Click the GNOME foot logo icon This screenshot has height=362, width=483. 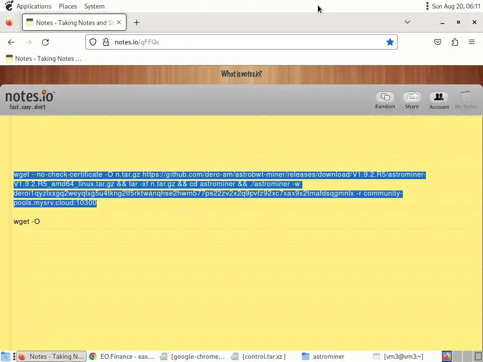[x=9, y=6]
